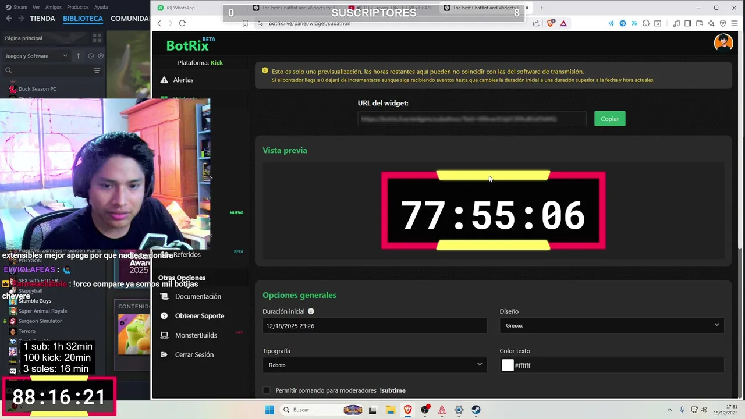Open the Diseño dropdown showing Grecox
Viewport: 745px width, 419px height.
click(x=612, y=326)
